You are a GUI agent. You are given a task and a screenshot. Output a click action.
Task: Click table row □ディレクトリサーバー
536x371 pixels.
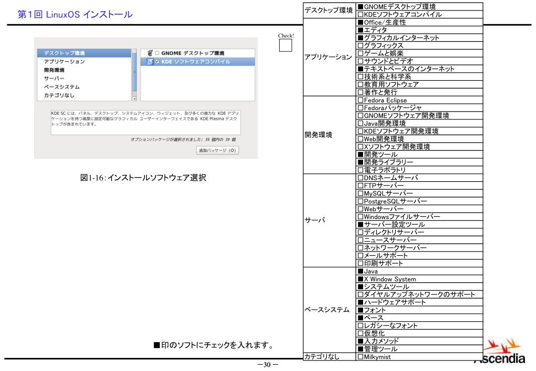pos(420,232)
